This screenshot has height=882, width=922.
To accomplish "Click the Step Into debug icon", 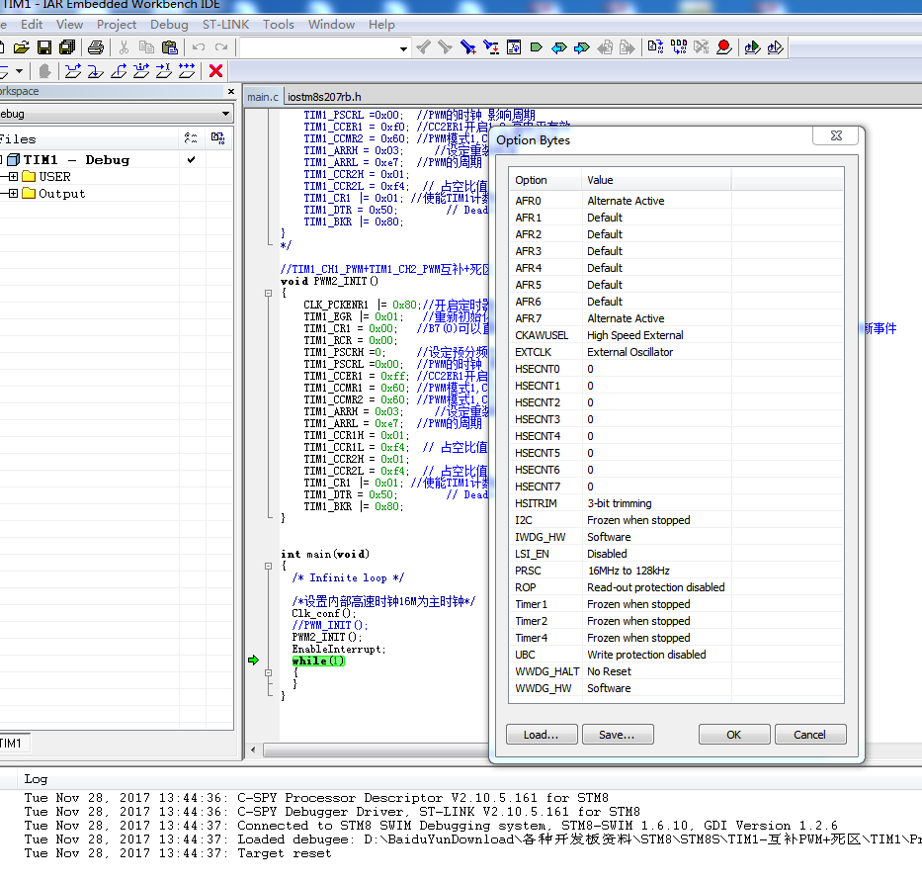I will [95, 71].
